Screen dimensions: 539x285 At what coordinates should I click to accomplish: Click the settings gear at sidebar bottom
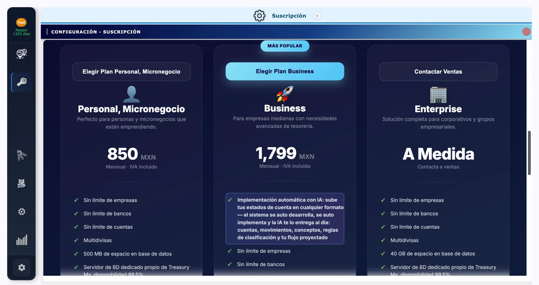[22, 268]
